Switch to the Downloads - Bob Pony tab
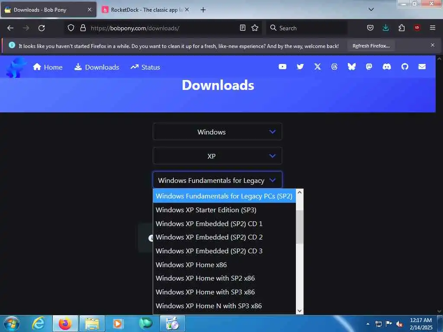The height and width of the screenshot is (332, 443). [48, 10]
